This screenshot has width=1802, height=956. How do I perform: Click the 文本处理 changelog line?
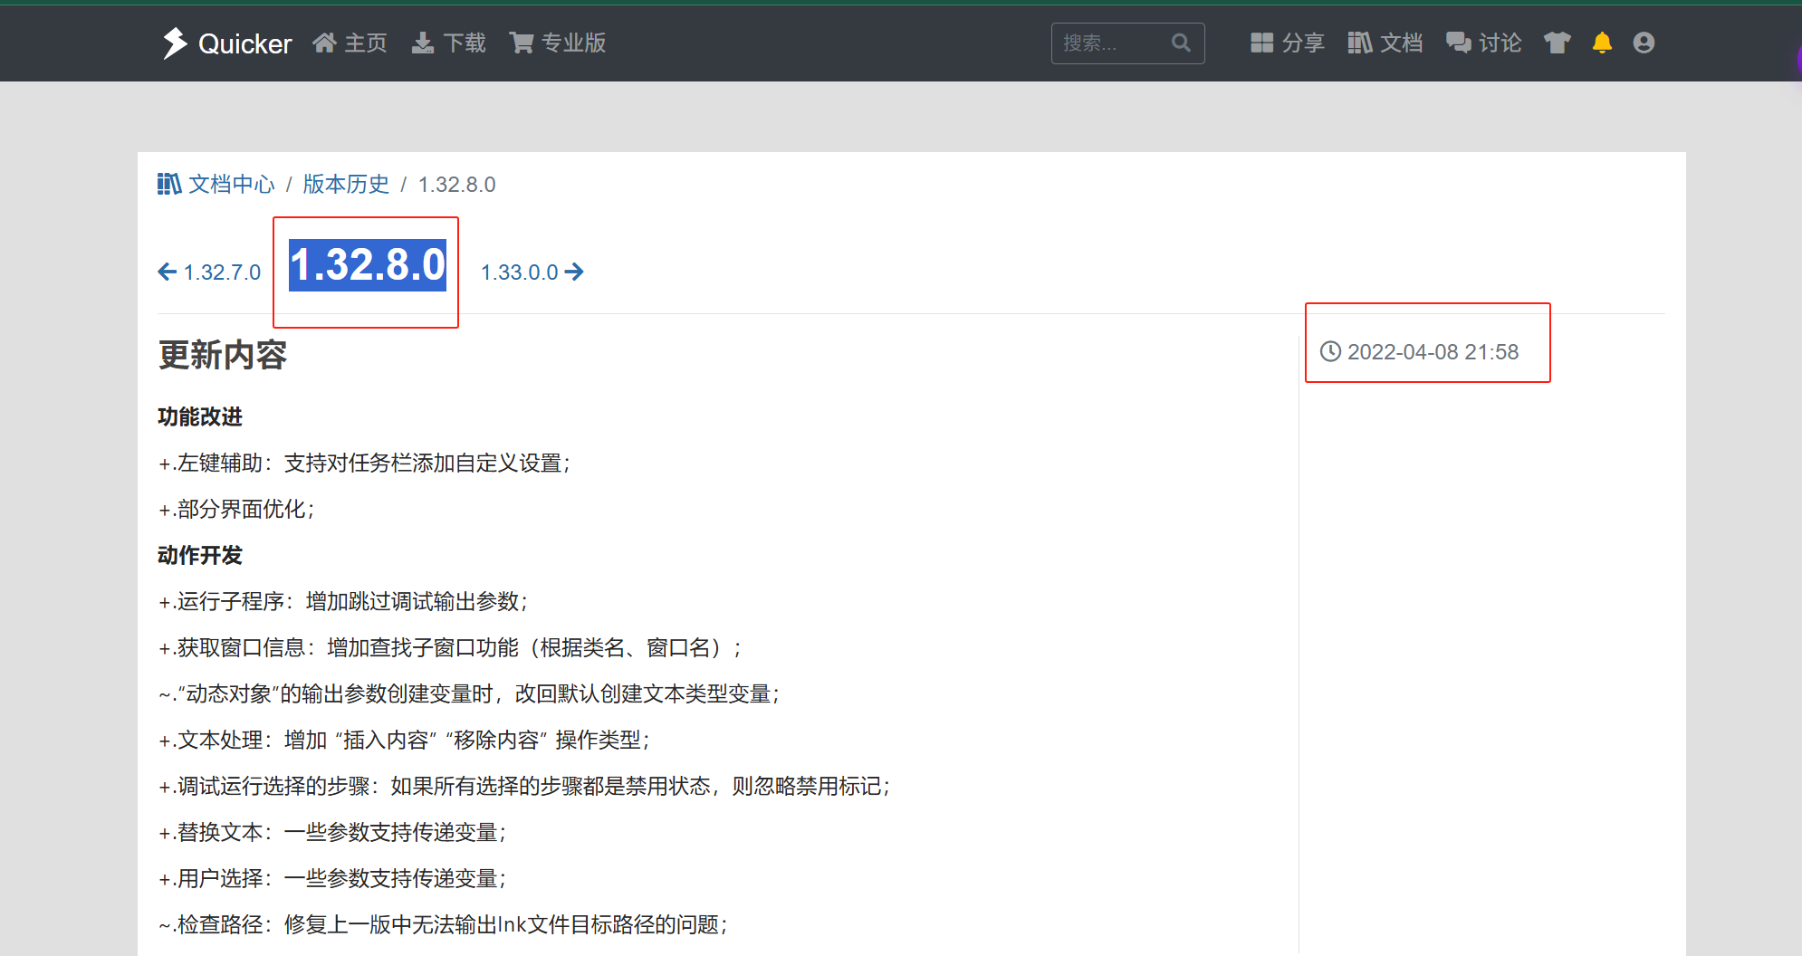click(x=404, y=741)
